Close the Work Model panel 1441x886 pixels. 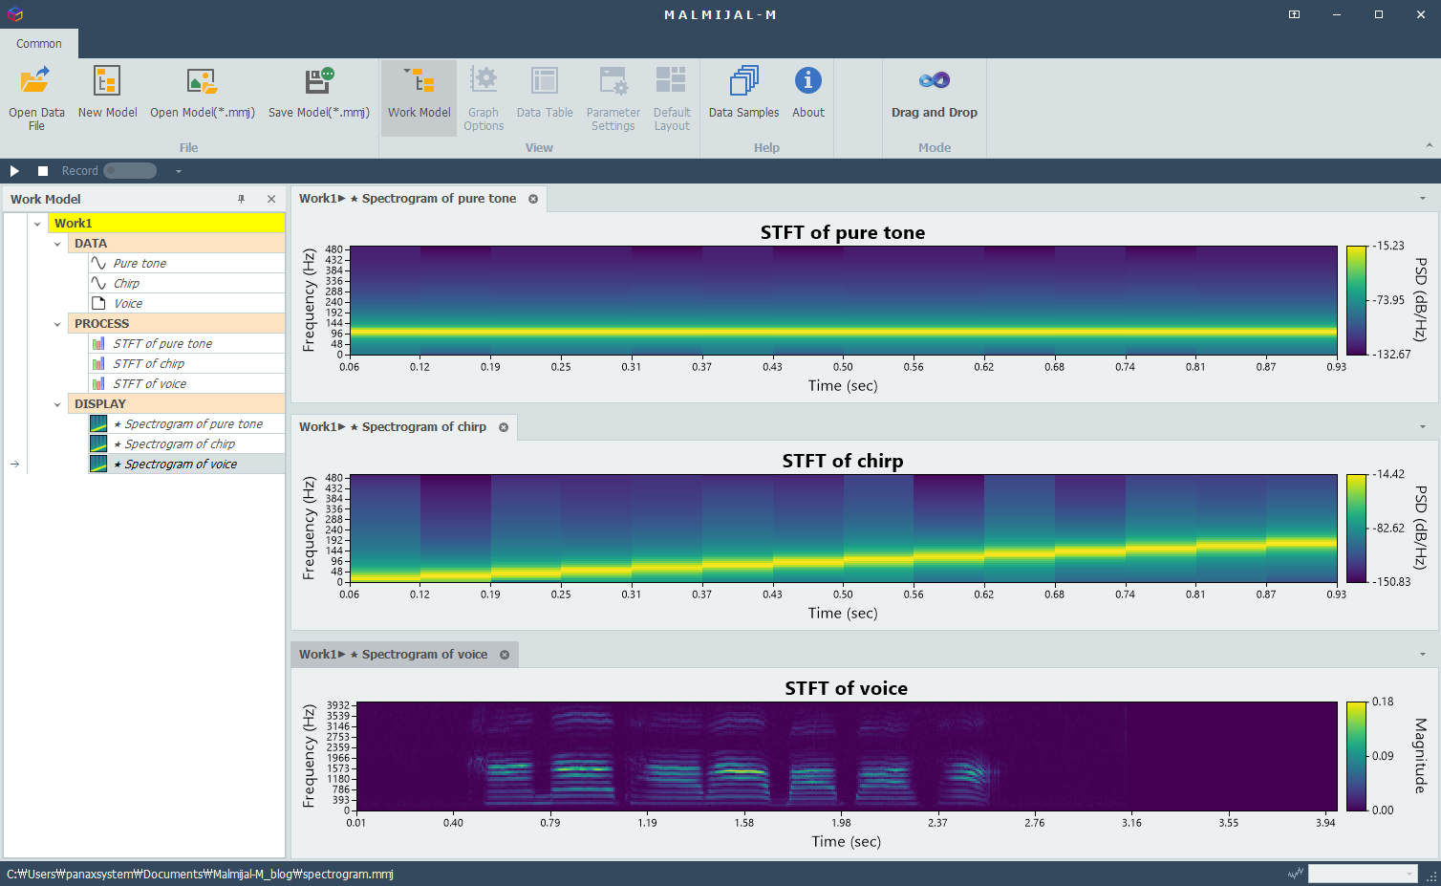(x=271, y=199)
